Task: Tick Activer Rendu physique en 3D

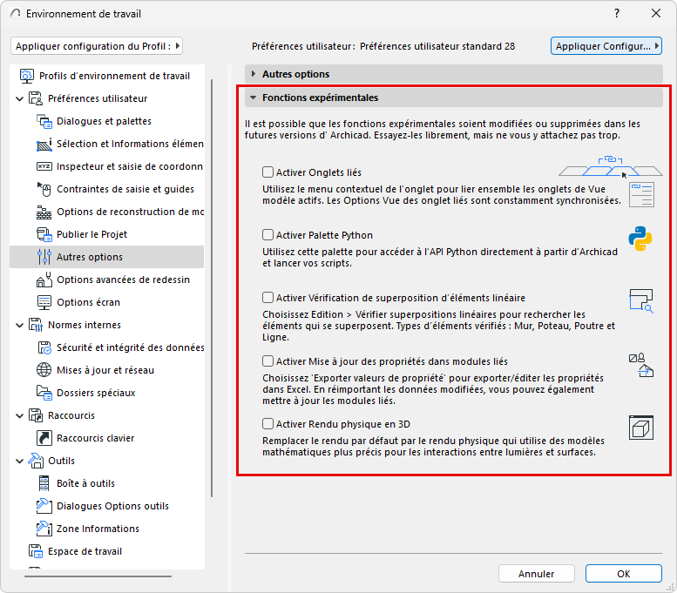Action: pyautogui.click(x=268, y=424)
